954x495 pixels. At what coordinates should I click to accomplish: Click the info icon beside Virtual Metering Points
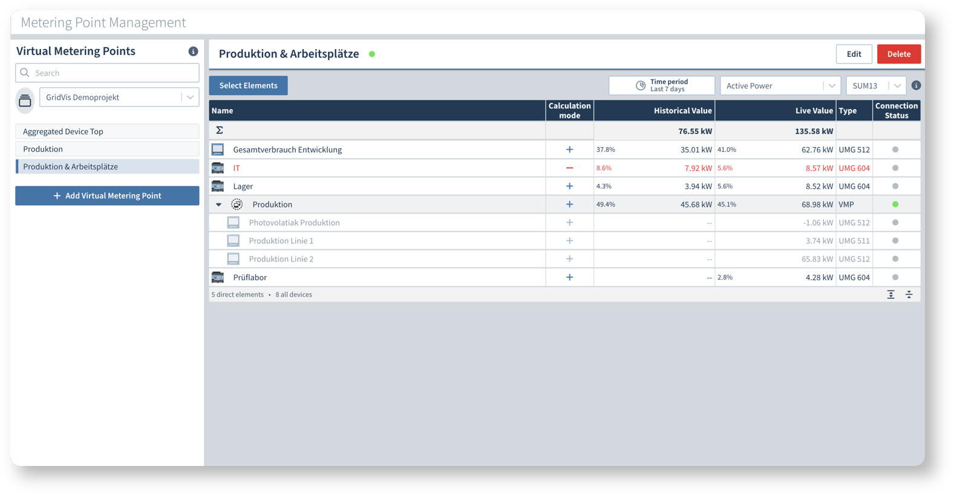point(193,51)
